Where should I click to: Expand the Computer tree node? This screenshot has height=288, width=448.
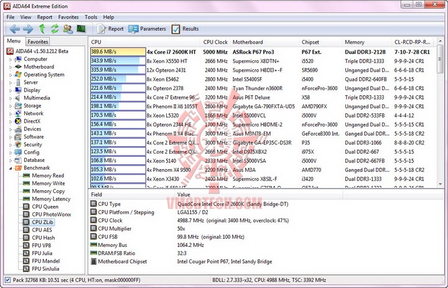[x=11, y=60]
